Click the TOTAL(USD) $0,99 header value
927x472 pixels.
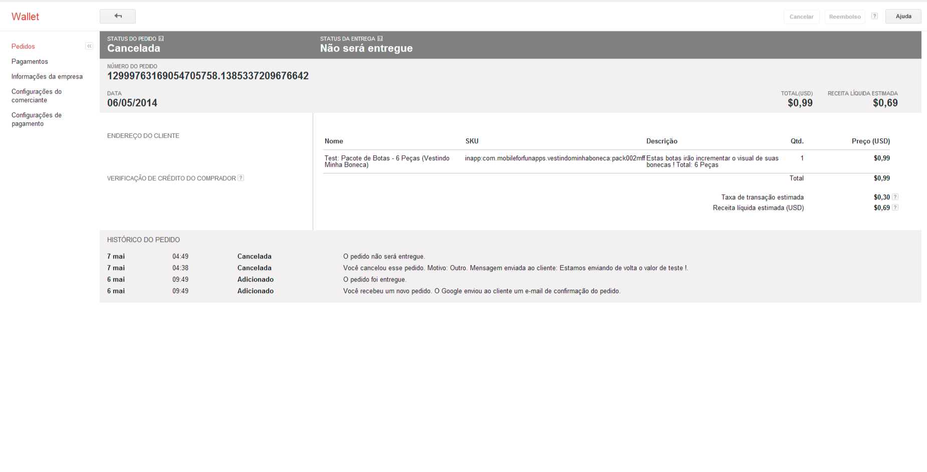point(800,103)
